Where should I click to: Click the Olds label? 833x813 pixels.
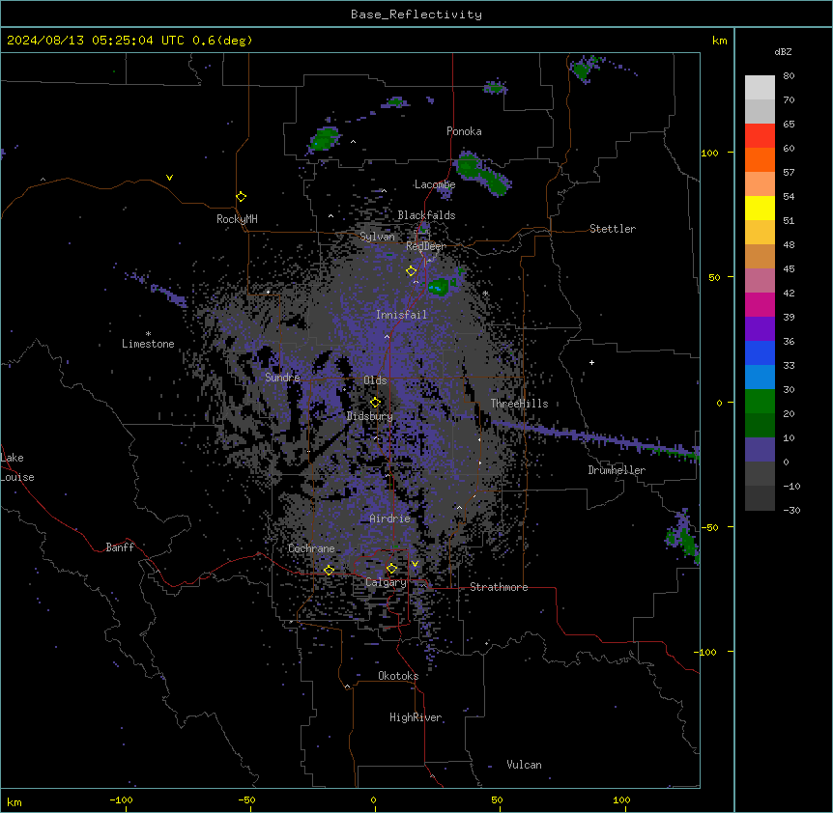[375, 380]
